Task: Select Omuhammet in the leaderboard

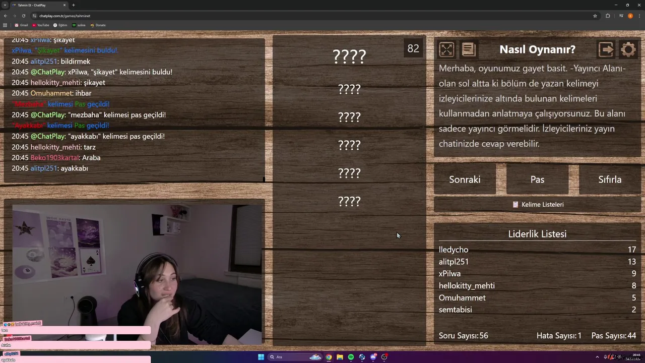Action: tap(462, 298)
